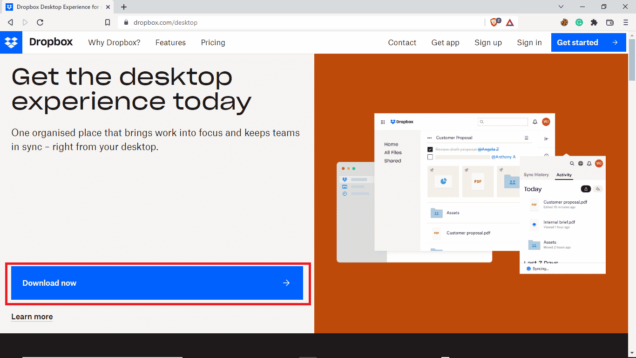Click the Syncing status icon in popup
Screen dimensions: 636x358
[x=528, y=269]
